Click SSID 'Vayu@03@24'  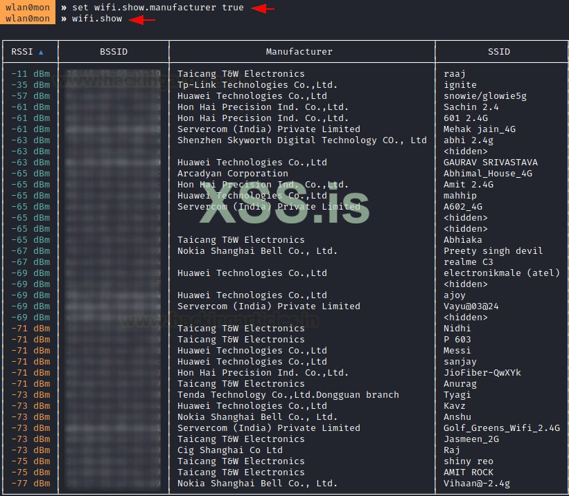(471, 306)
